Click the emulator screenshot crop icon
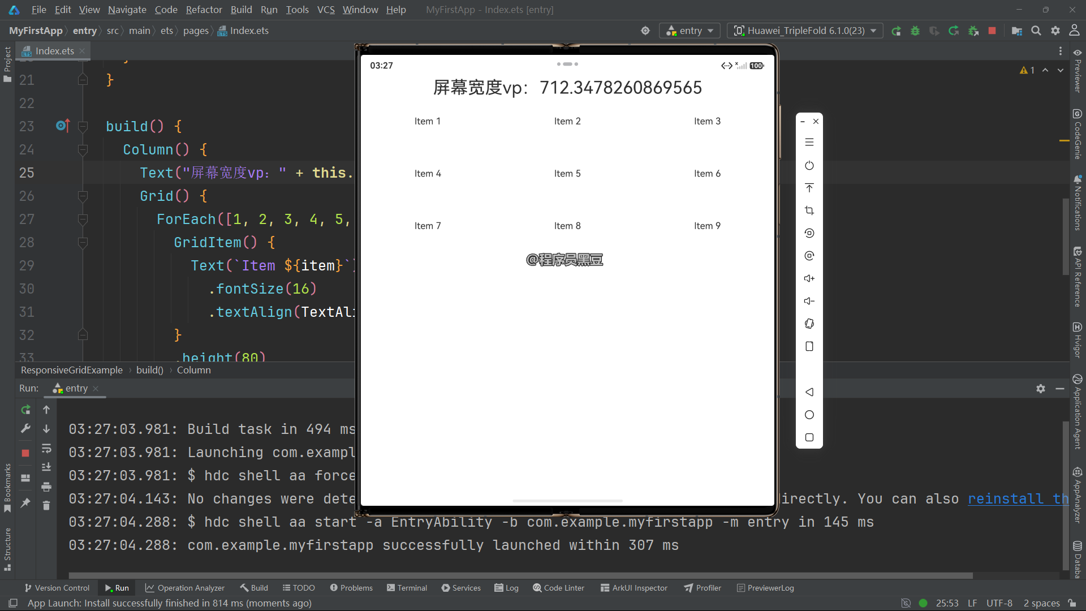This screenshot has width=1086, height=611. click(809, 210)
